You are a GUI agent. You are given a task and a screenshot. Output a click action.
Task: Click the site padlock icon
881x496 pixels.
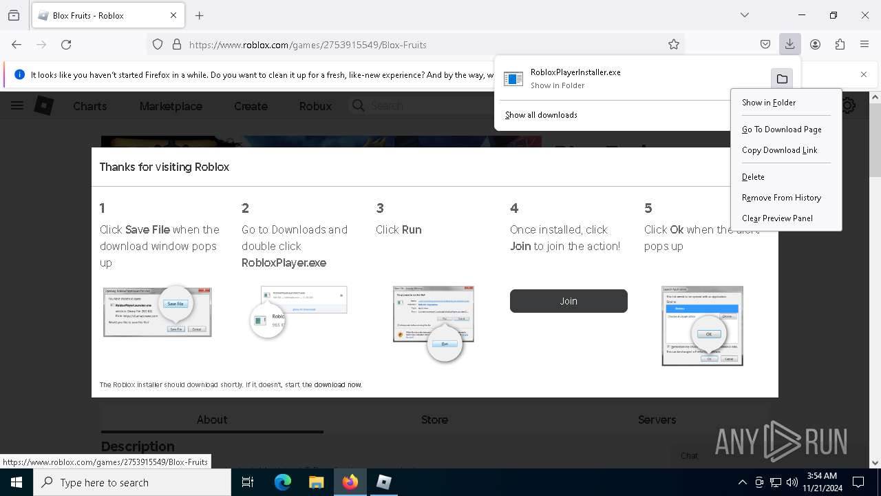pos(177,44)
